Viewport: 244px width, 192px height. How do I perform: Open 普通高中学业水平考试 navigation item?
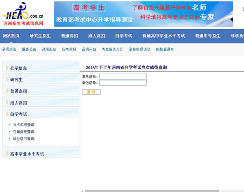[163, 36]
